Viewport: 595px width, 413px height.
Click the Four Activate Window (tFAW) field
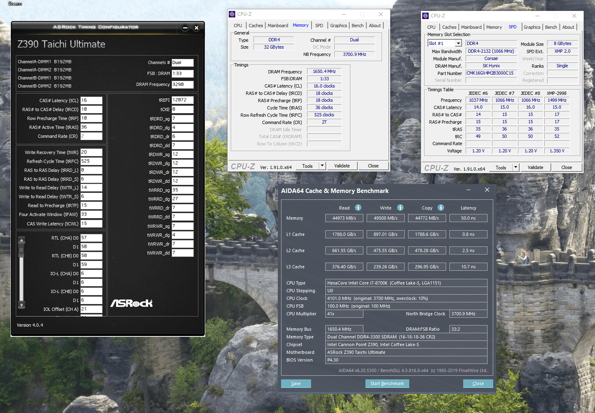pos(91,214)
